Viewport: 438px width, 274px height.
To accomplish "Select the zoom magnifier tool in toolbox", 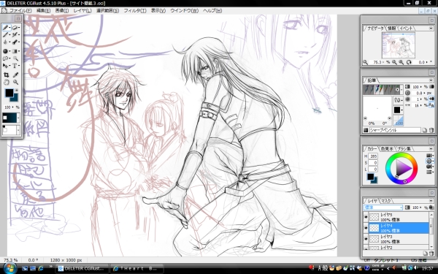I will tap(15, 82).
